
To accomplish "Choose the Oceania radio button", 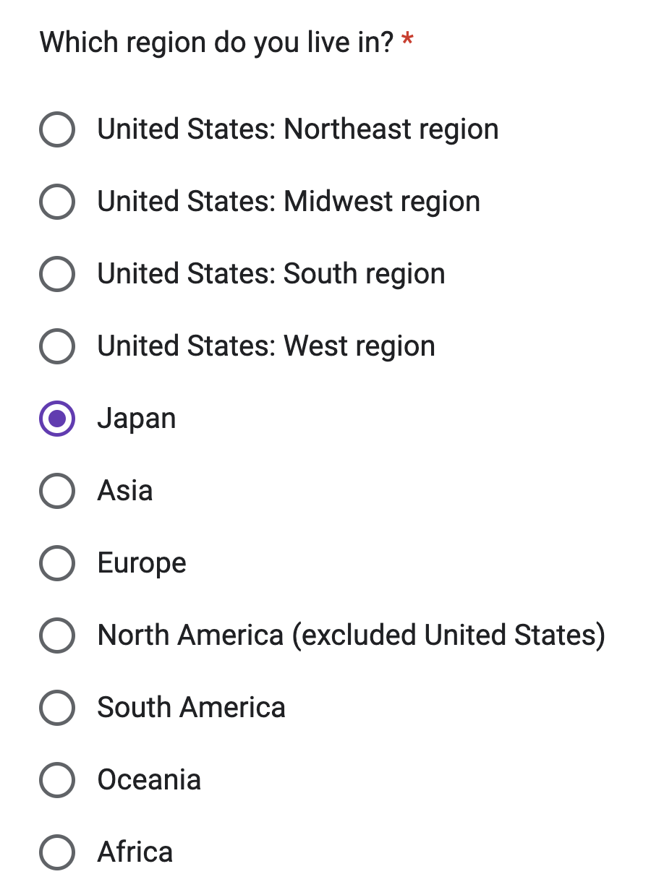I will coord(57,781).
